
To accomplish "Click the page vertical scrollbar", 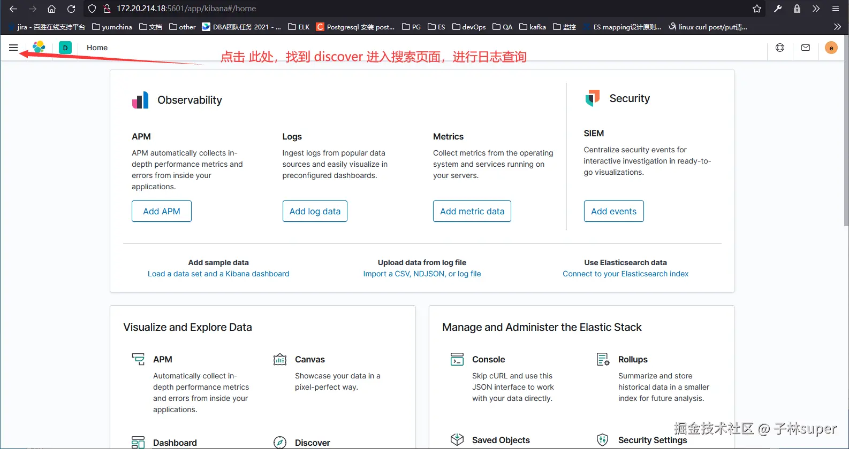I will click(x=846, y=131).
